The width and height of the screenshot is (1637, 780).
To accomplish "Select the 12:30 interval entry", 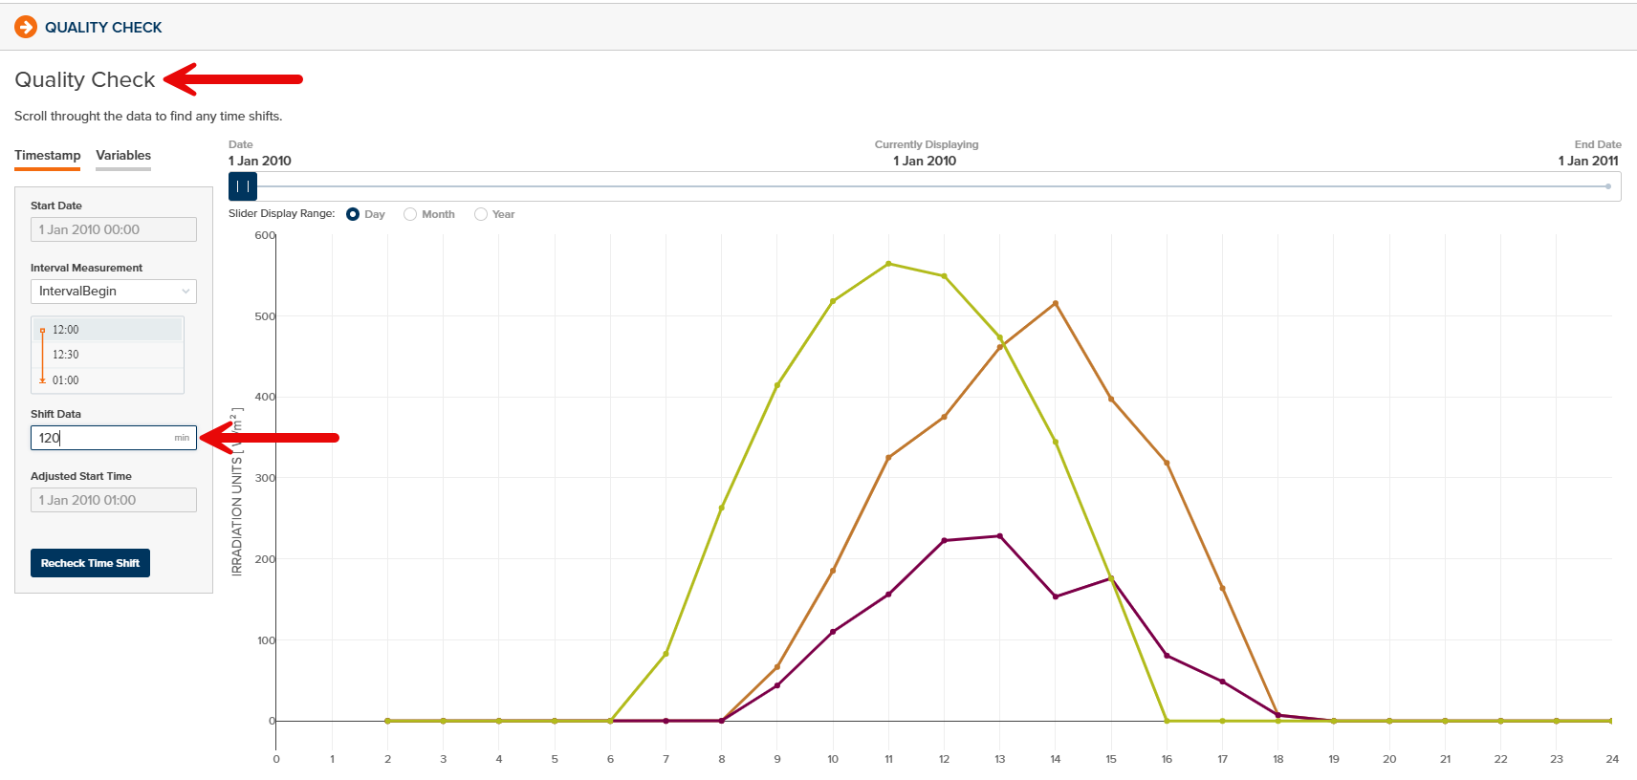I will [107, 355].
